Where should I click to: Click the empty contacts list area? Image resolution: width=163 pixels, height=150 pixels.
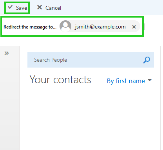click(x=90, y=117)
